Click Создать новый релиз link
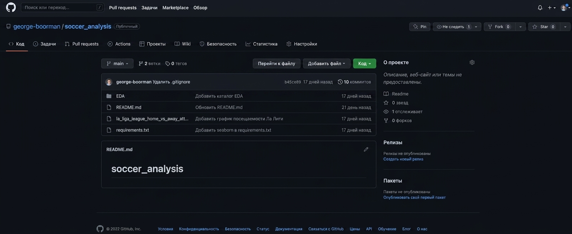Viewport: 572px width, 234px height. pyautogui.click(x=403, y=159)
